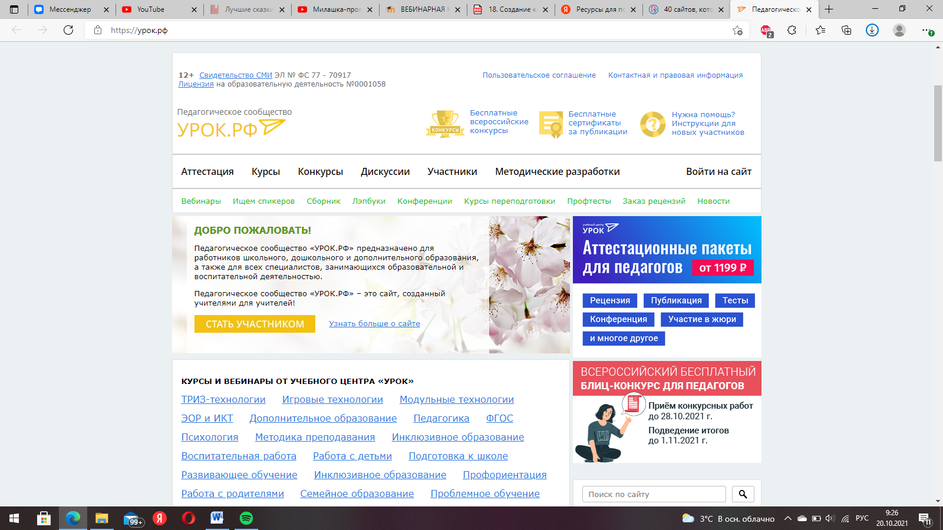
Task: Open File Explorer from taskbar
Action: (x=101, y=518)
